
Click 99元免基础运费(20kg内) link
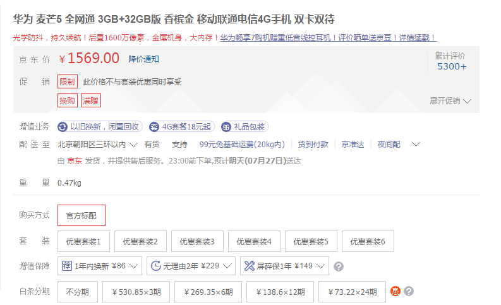242,145
